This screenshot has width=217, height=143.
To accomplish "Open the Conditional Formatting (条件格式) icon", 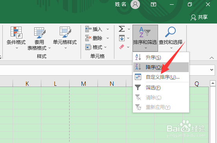I will (16, 33).
